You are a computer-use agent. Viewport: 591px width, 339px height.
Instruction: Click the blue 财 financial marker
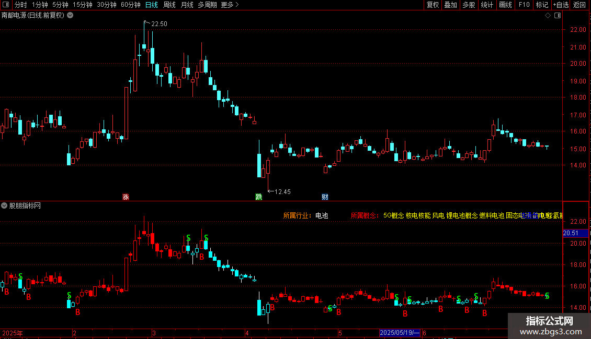click(325, 197)
